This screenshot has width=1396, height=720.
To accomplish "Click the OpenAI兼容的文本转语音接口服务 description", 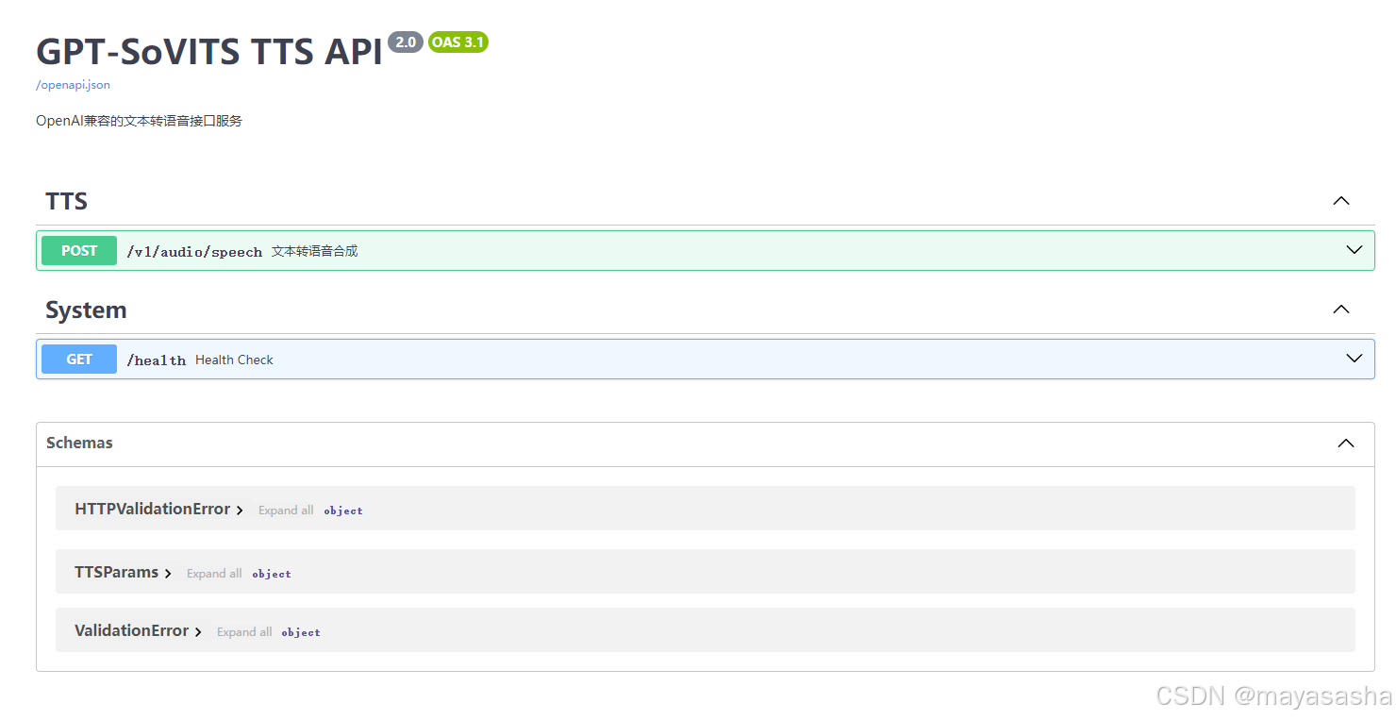I will click(139, 121).
